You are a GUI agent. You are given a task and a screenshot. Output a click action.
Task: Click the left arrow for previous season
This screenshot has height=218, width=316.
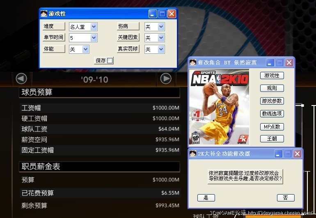click(21, 78)
